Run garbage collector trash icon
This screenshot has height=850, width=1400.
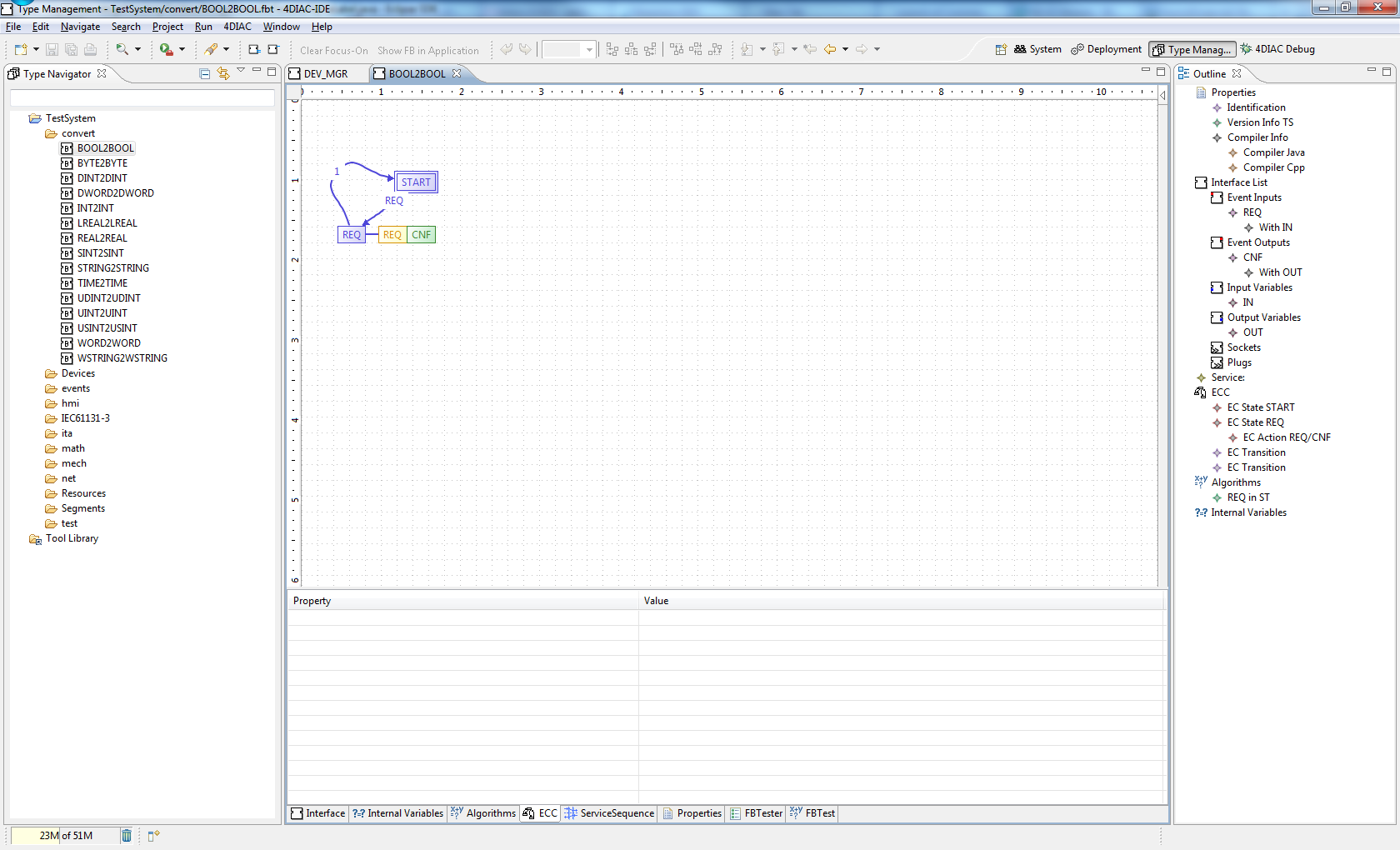(x=127, y=835)
